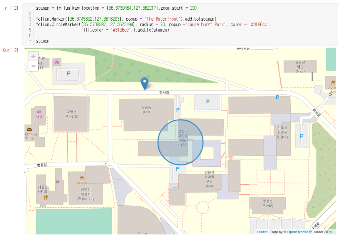Click the purple bicycle parking icon

(x=57, y=62)
